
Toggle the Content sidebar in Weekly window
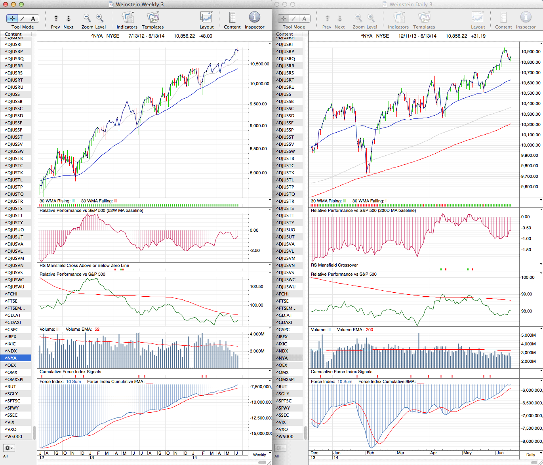click(232, 18)
